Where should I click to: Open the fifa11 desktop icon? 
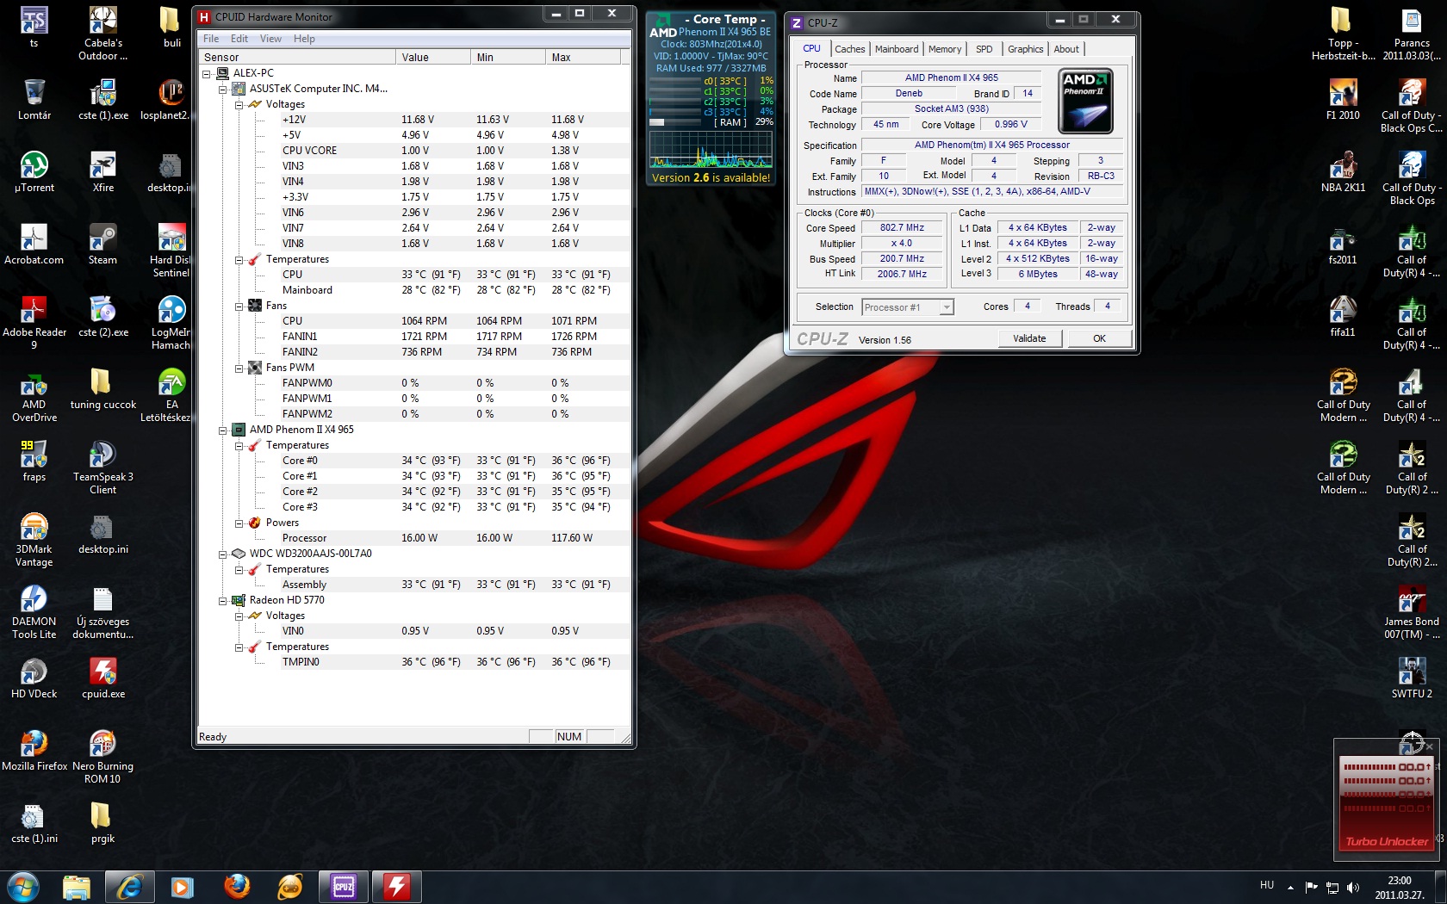[1343, 316]
